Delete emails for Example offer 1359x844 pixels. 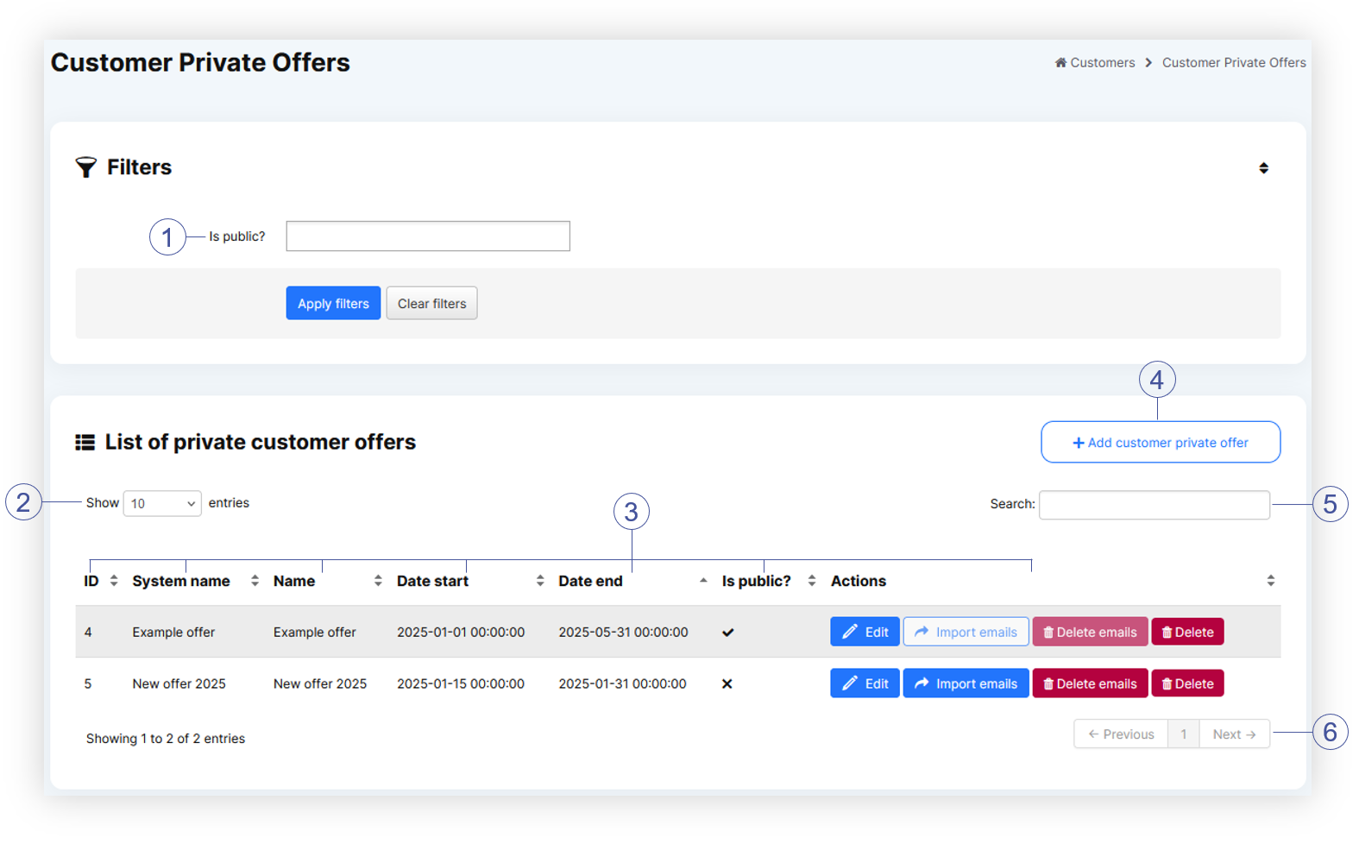click(x=1090, y=633)
